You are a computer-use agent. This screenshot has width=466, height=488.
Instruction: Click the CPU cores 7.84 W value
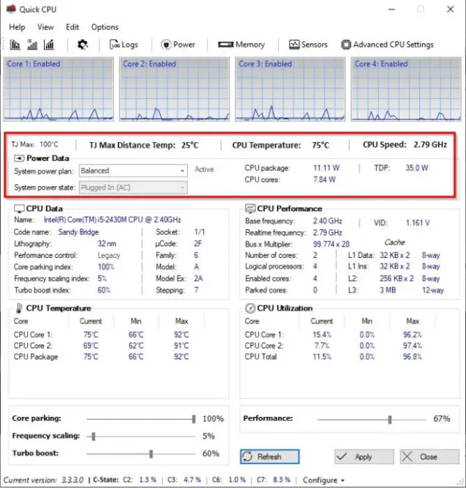(324, 180)
